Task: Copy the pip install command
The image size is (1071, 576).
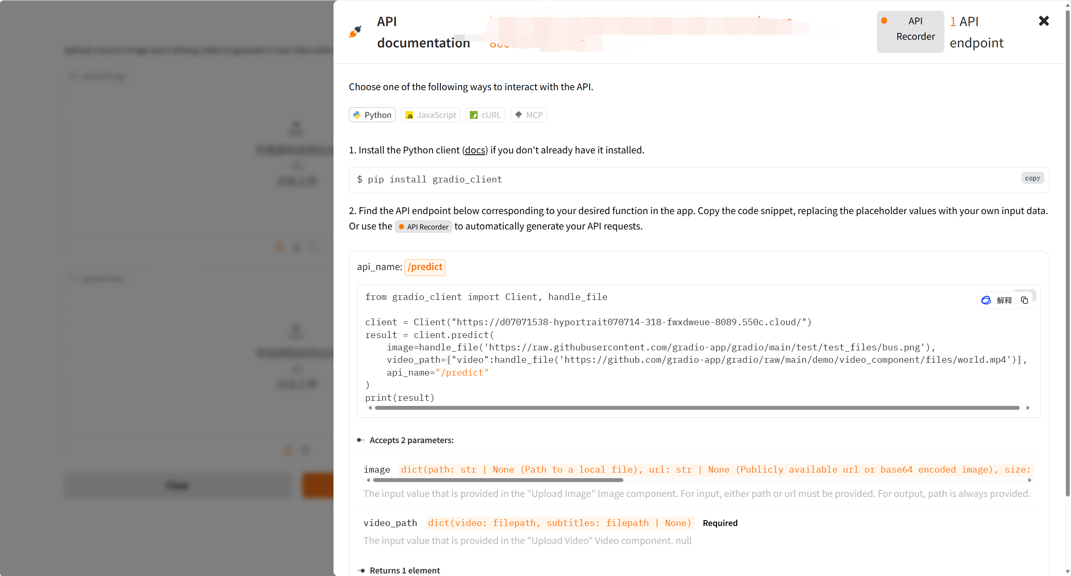Action: (1032, 178)
